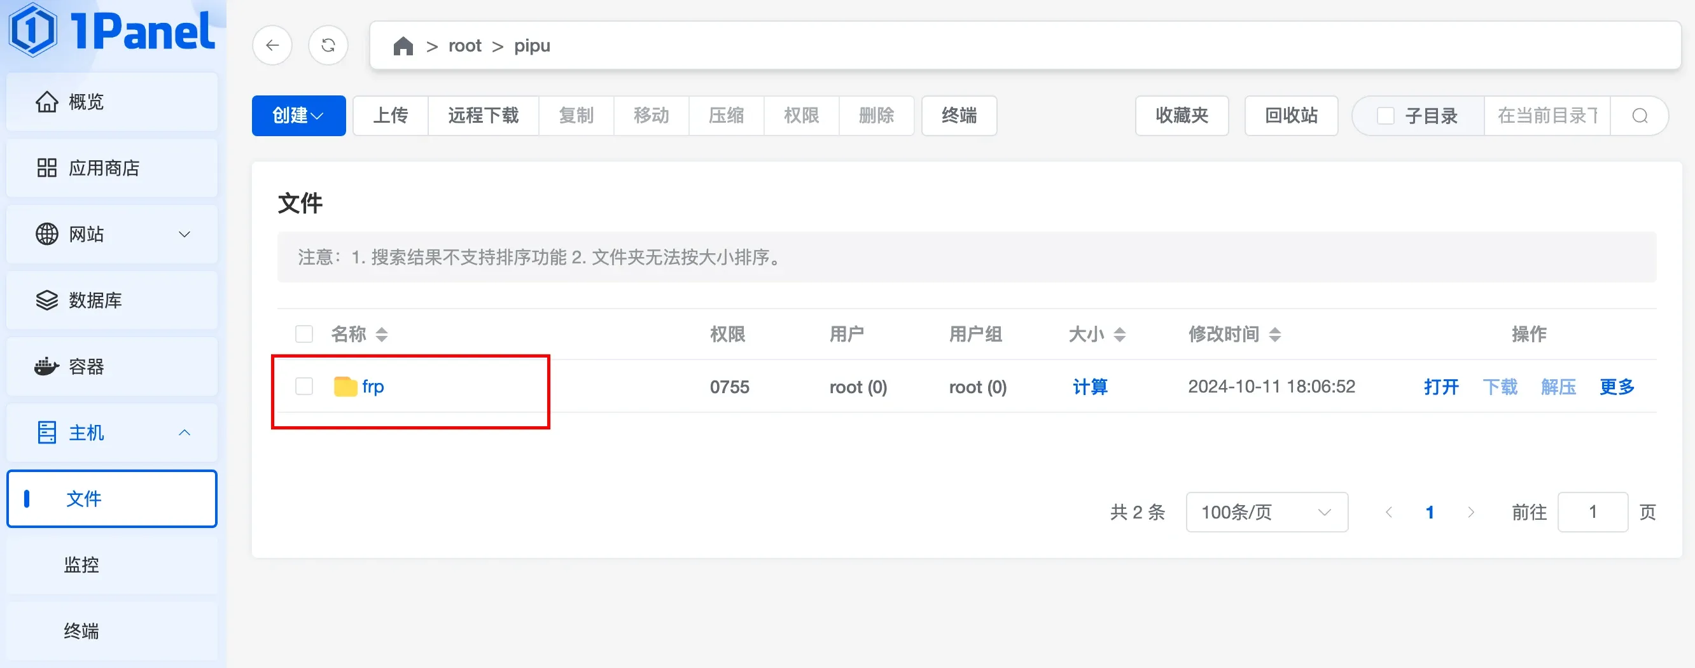Go to previous page arrow

[x=1389, y=512]
